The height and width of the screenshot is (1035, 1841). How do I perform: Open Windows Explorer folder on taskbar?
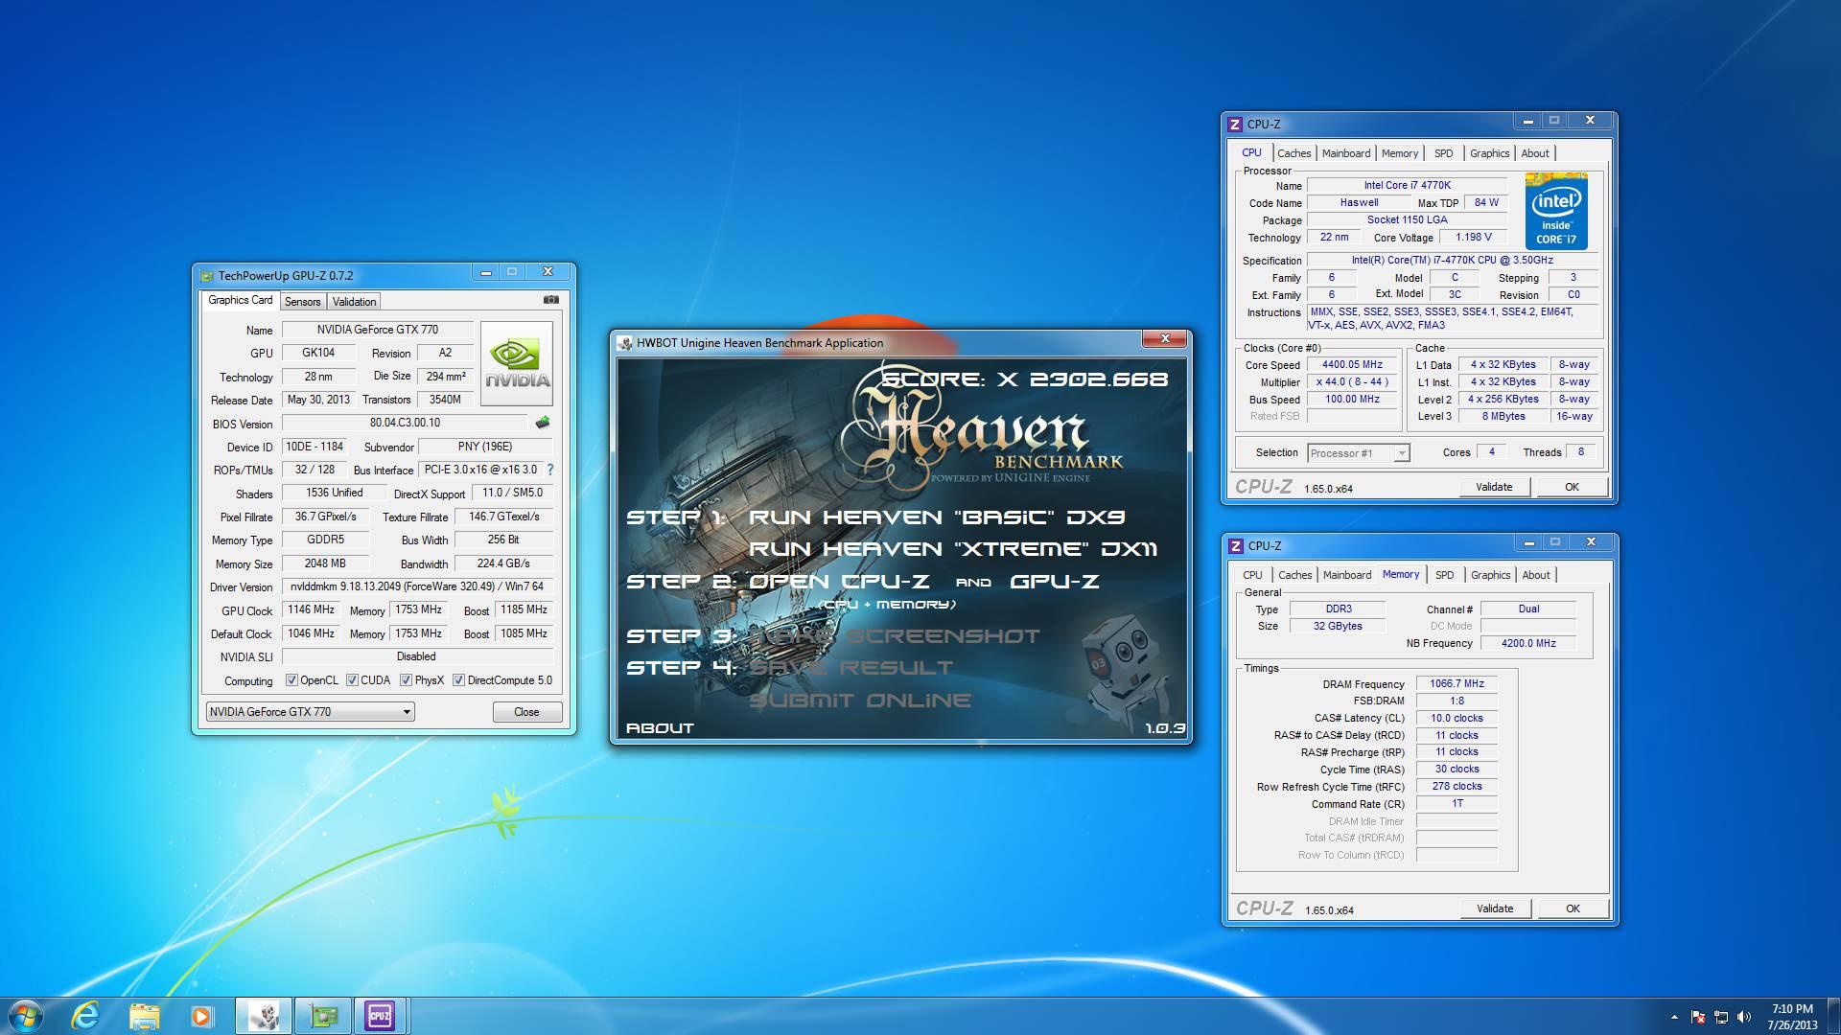pos(144,1016)
